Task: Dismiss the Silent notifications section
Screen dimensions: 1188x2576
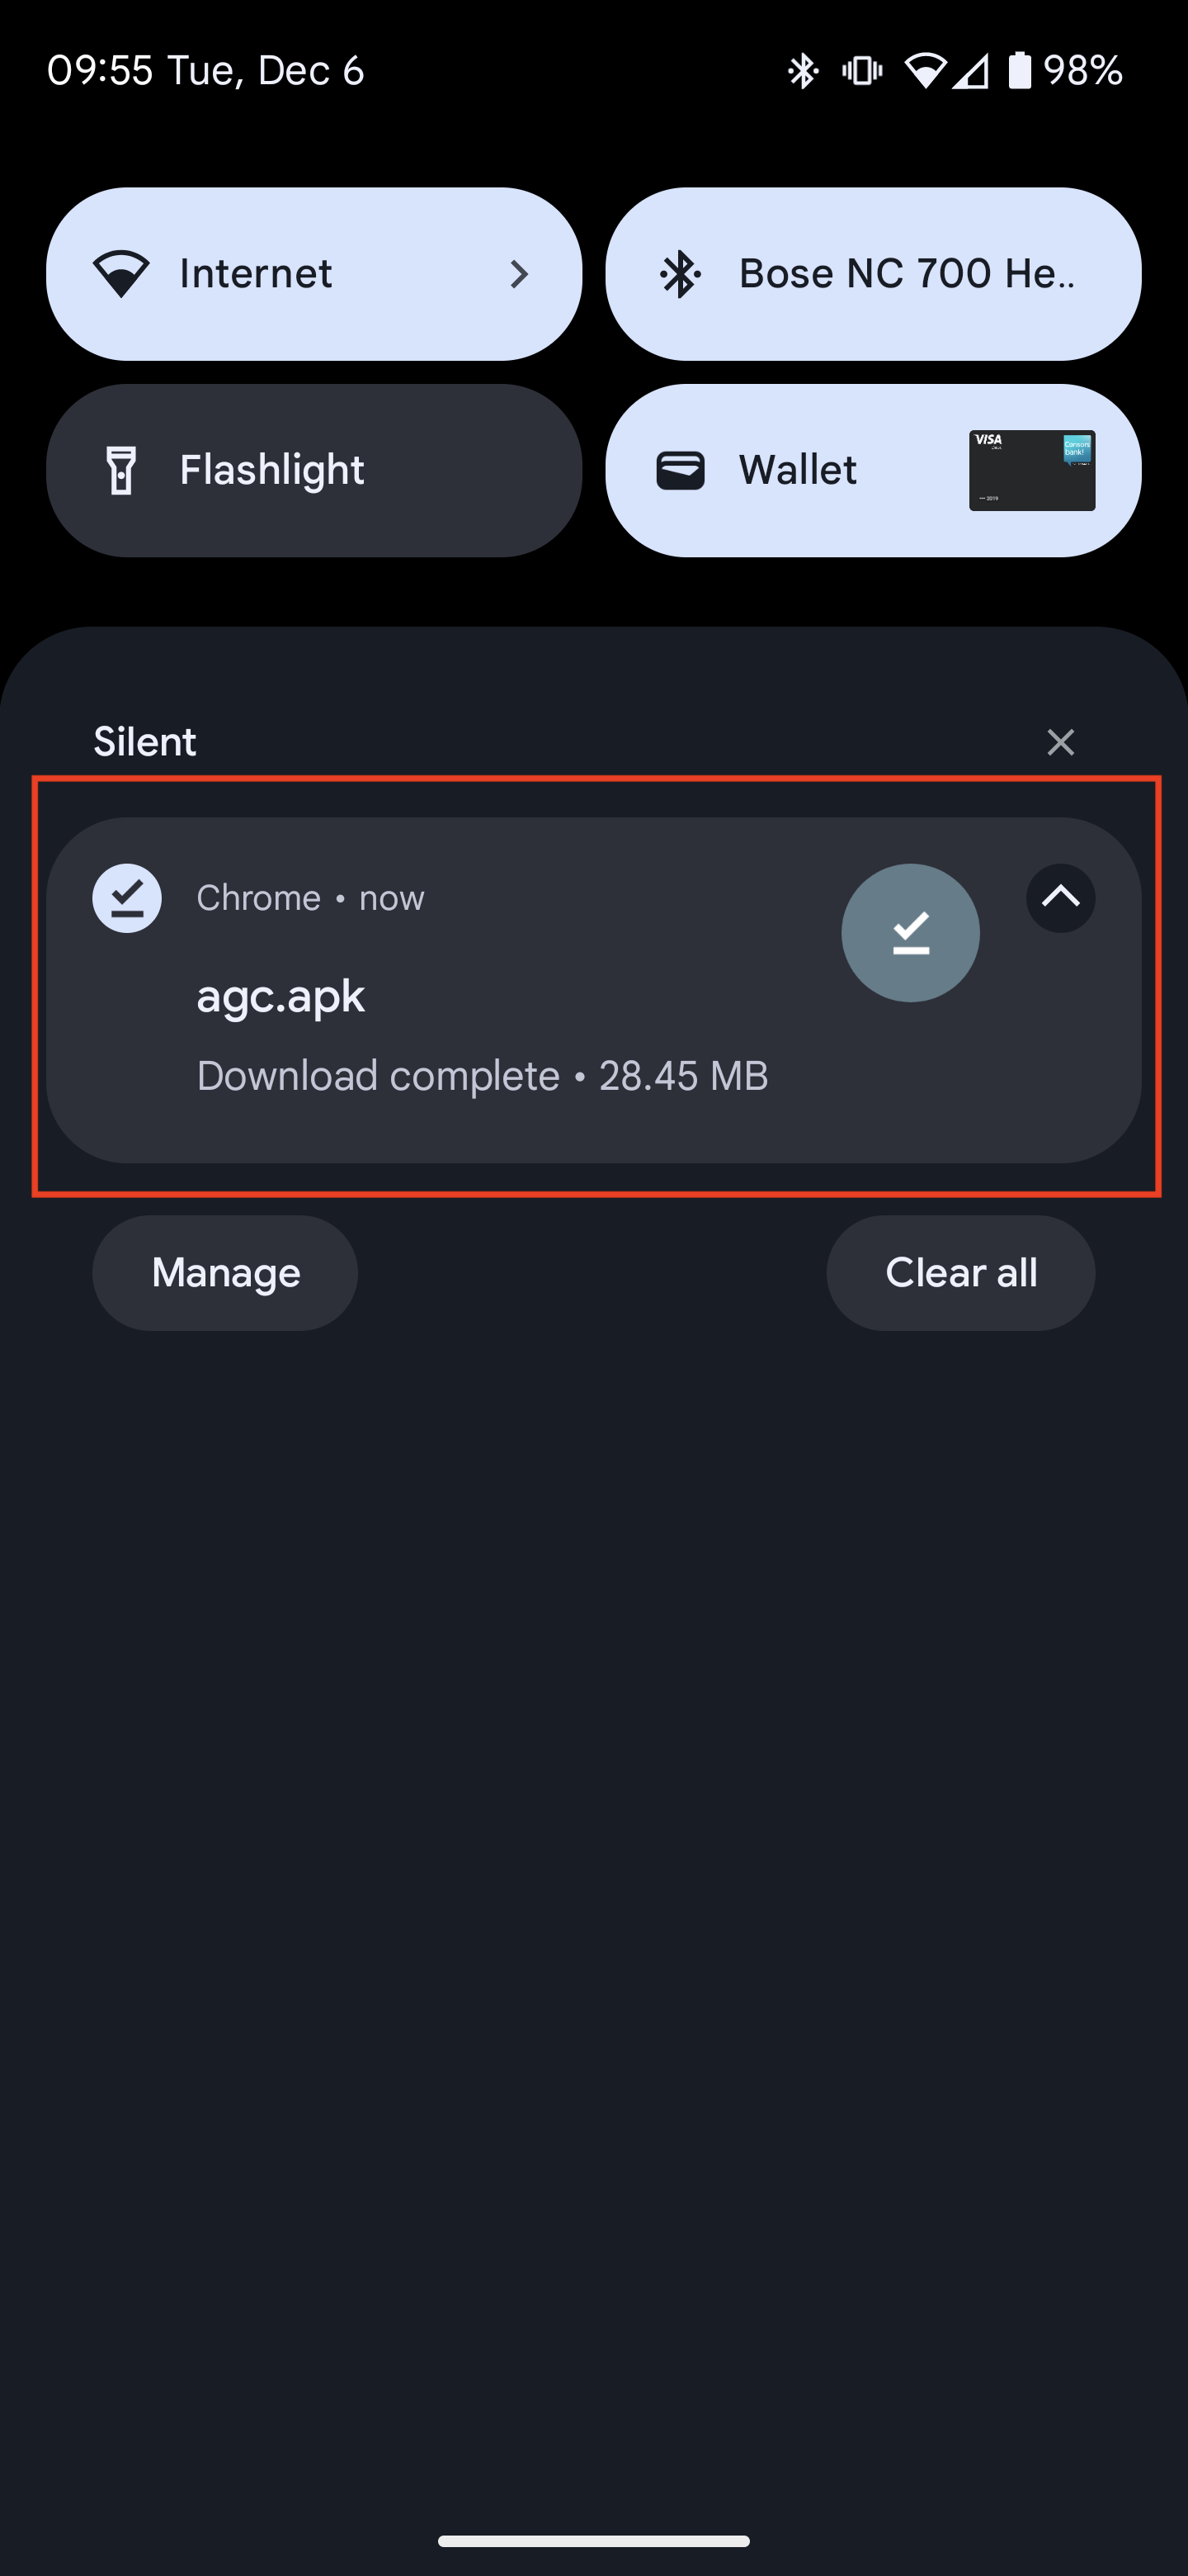Action: click(x=1060, y=742)
